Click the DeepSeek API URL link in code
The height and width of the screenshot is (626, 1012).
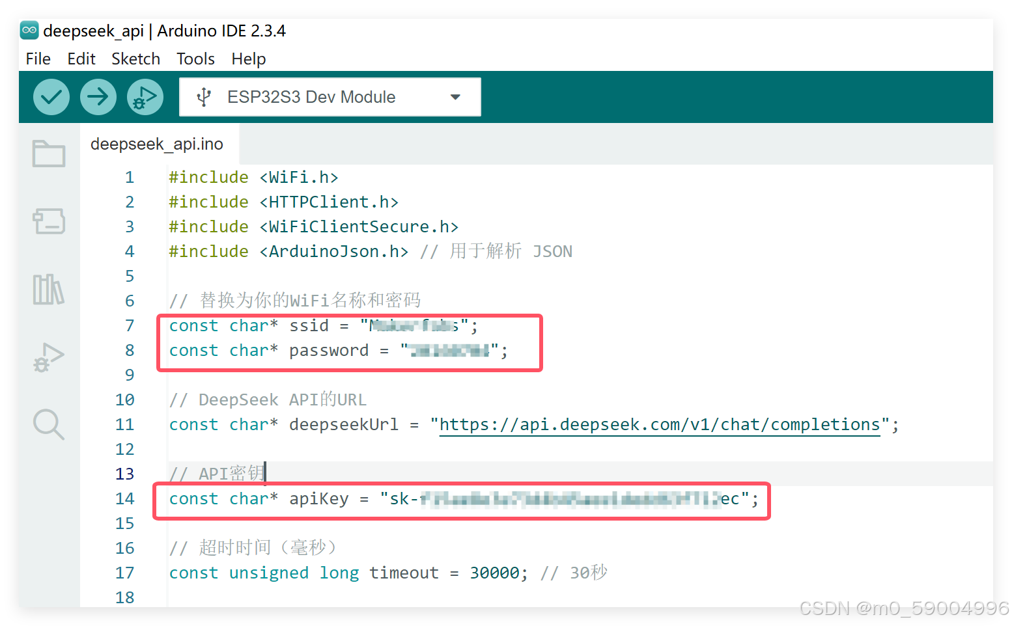[660, 425]
